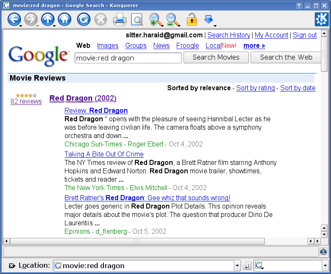Switch to the News tab
The height and width of the screenshot is (274, 331).
161,46
